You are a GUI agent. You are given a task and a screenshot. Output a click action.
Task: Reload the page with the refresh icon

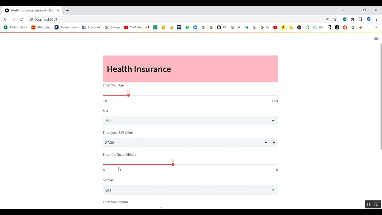21,19
